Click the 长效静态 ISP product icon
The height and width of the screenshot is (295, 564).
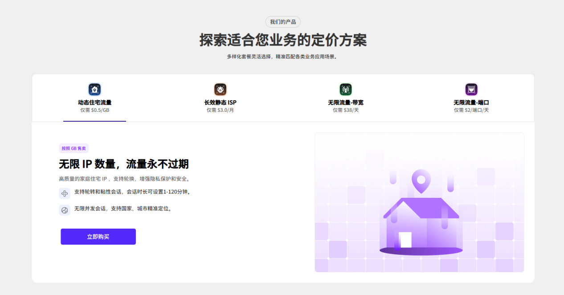(x=221, y=89)
